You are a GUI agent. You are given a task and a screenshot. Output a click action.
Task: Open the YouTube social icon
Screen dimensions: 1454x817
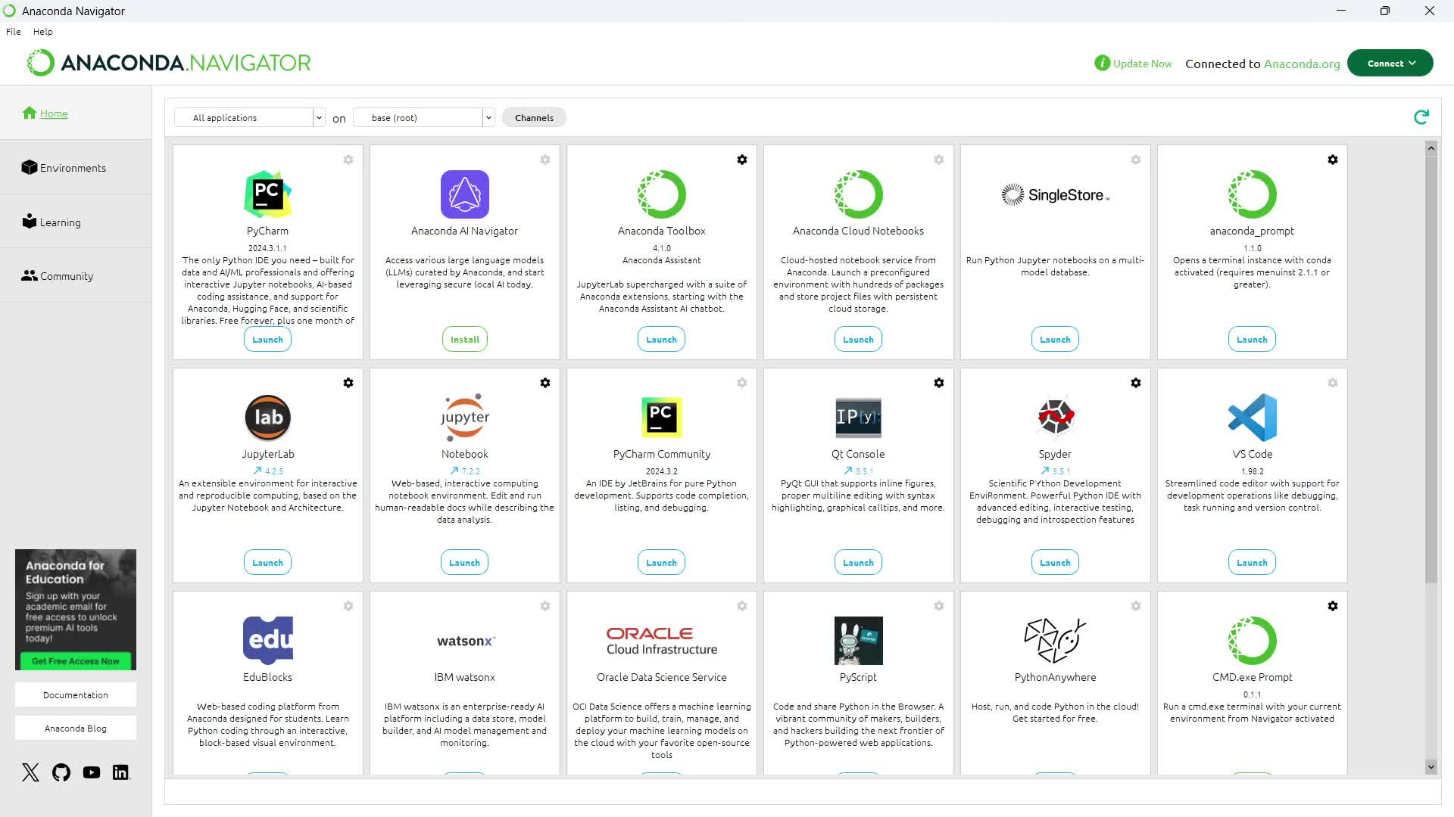pos(92,772)
